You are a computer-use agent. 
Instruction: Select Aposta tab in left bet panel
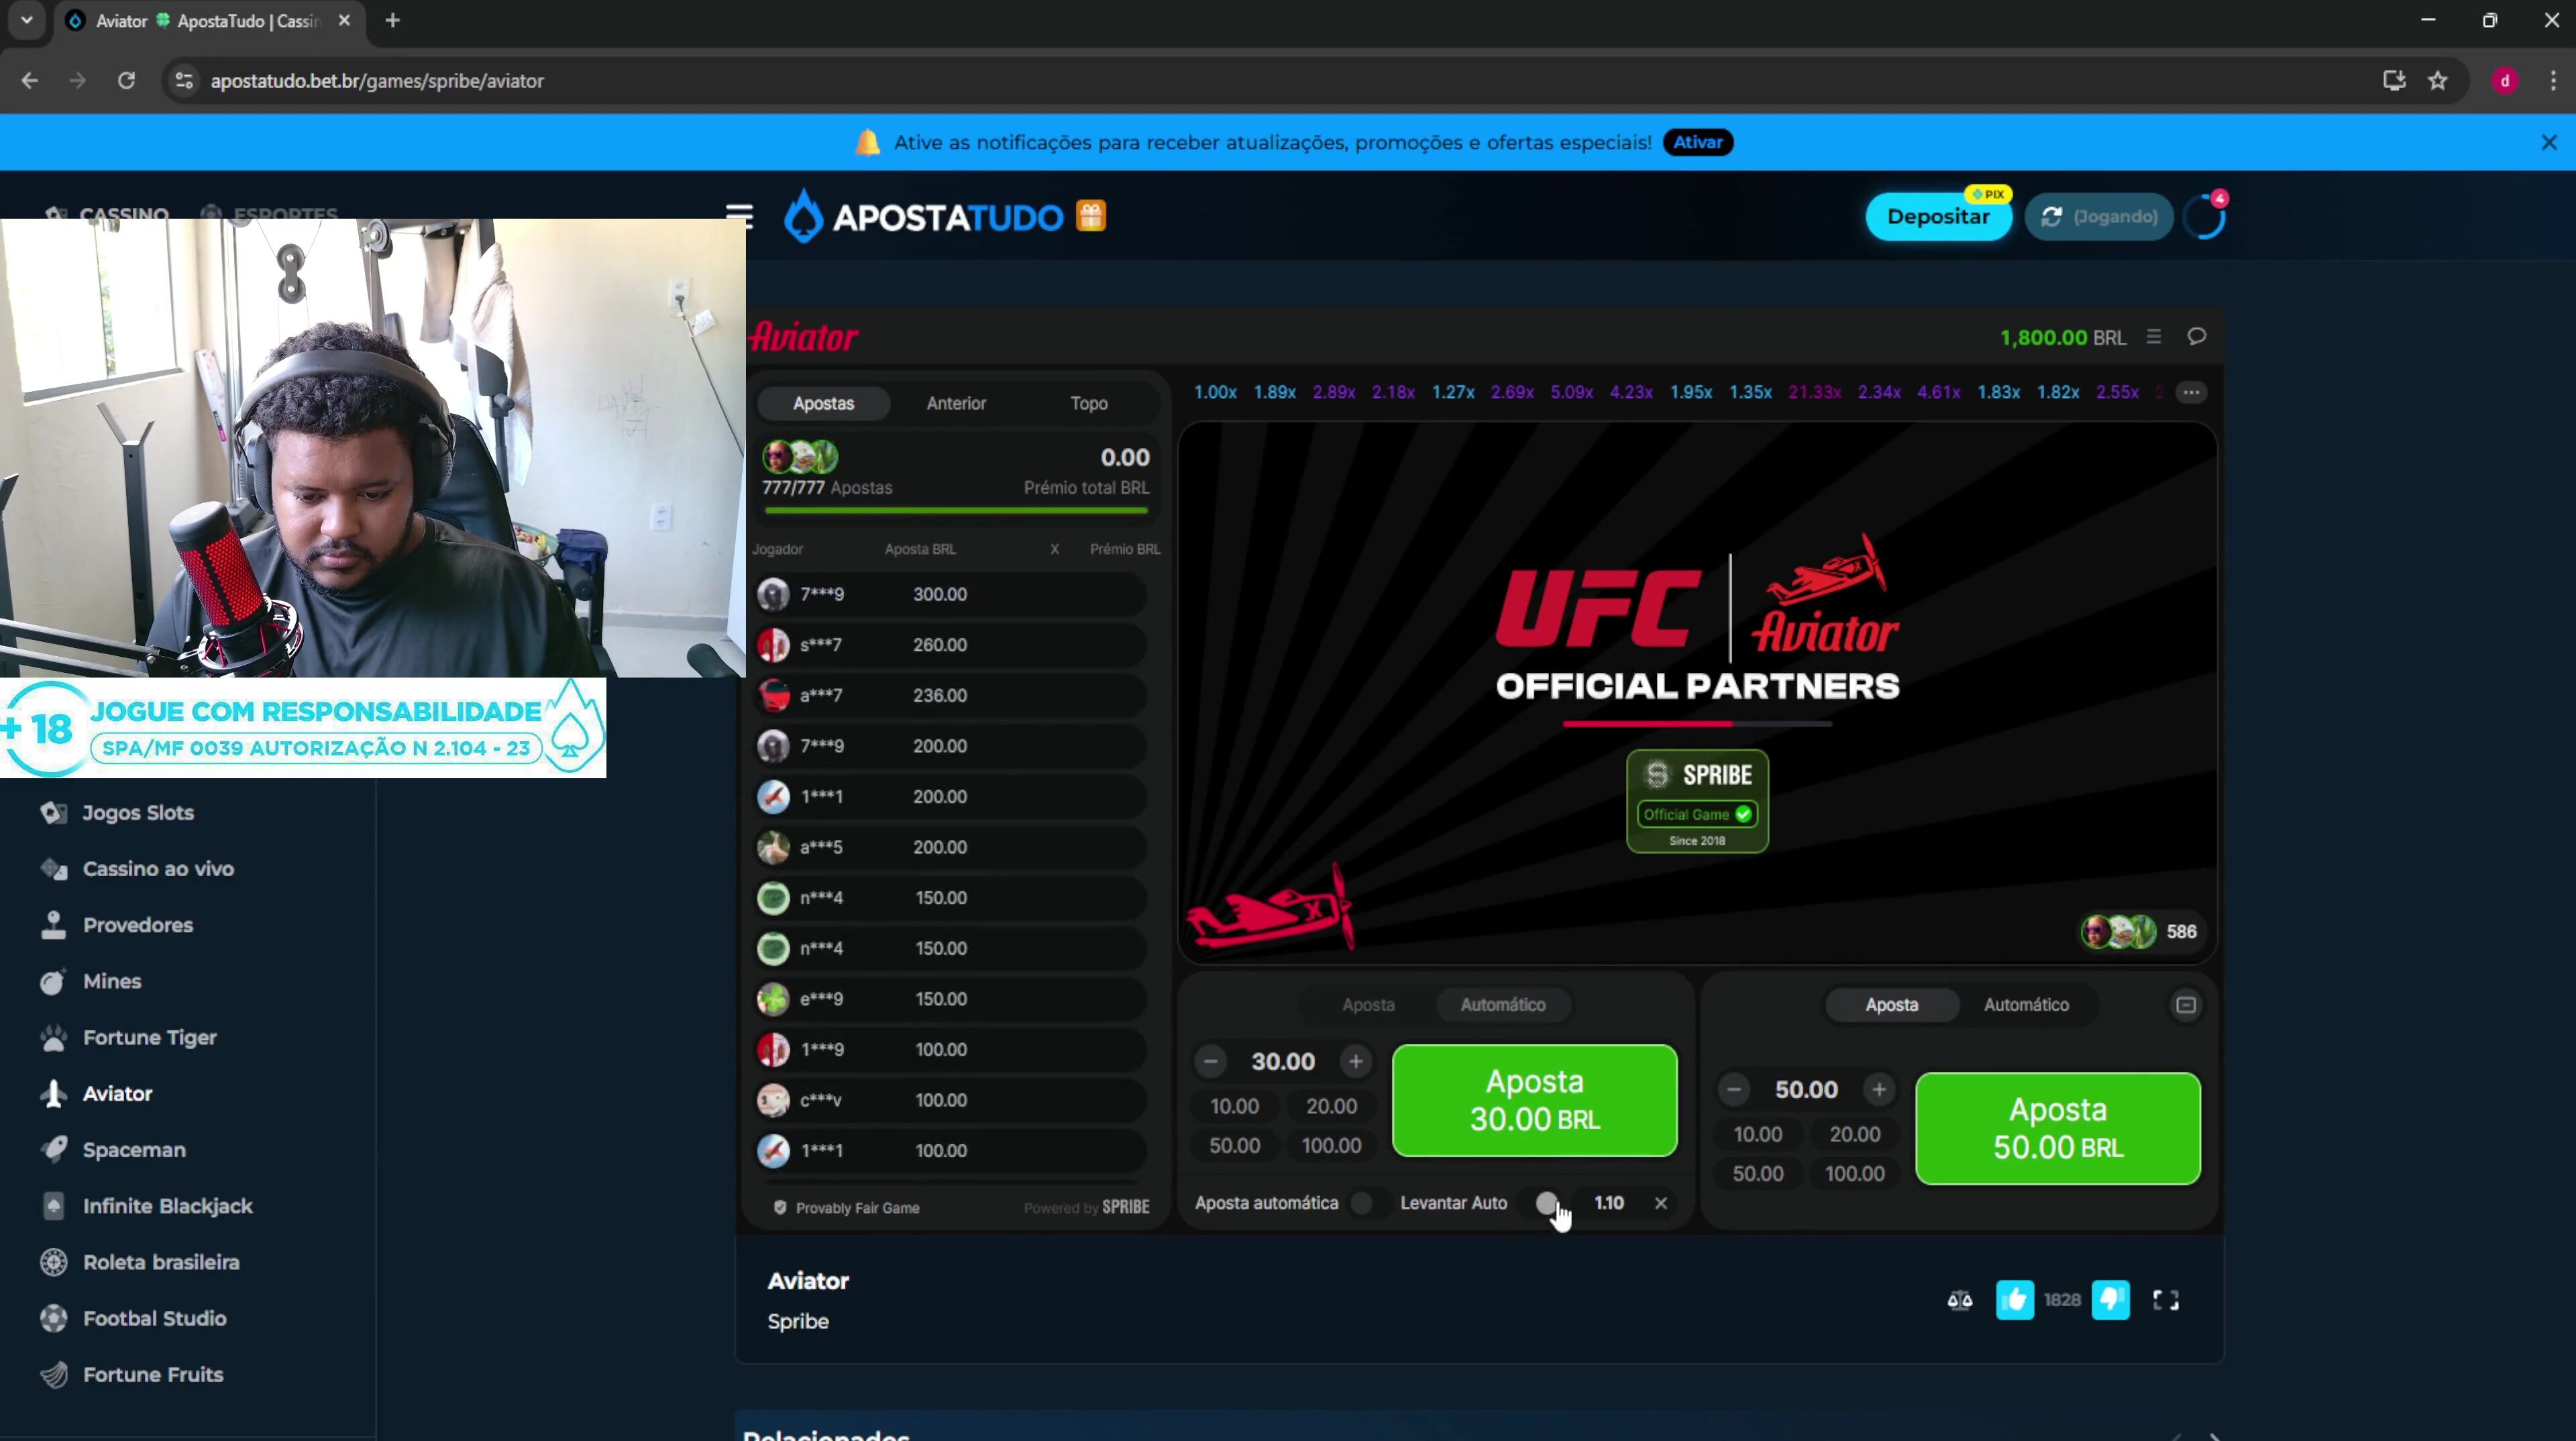pos(1368,1004)
